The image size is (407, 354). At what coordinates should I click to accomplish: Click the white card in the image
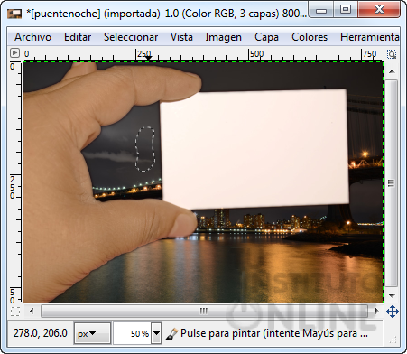[254, 149]
